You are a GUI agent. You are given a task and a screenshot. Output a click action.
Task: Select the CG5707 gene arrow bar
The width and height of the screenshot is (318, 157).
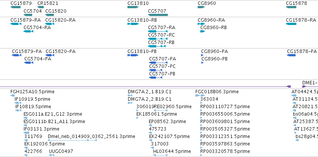[158, 15]
